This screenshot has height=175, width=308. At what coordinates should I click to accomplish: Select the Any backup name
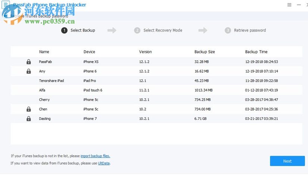coord(42,71)
